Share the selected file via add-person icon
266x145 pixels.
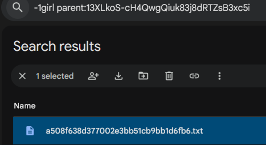click(x=93, y=76)
